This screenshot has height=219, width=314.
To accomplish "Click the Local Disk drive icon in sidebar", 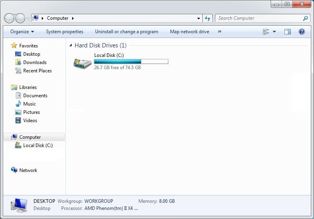I will [18, 145].
